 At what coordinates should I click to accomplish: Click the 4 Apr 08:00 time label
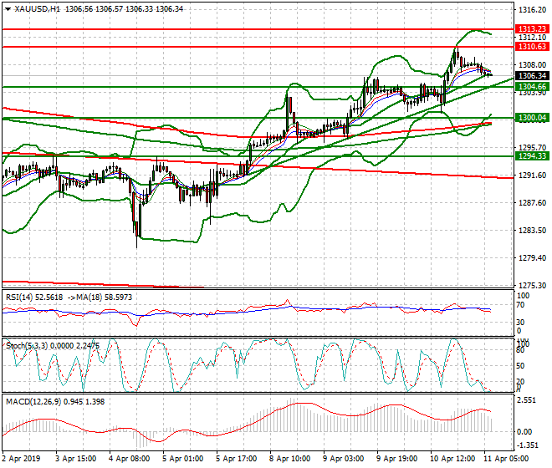129,459
